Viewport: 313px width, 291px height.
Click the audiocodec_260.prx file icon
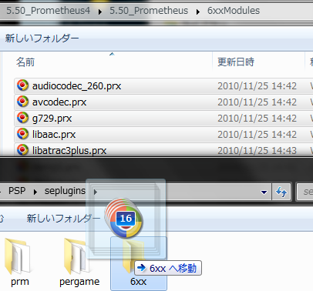click(22, 85)
